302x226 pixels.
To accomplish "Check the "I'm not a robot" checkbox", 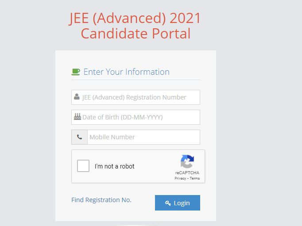I will (x=83, y=166).
